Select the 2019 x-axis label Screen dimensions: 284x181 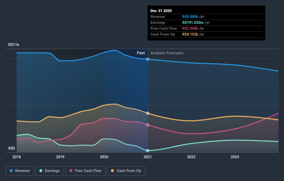[x=60, y=157]
